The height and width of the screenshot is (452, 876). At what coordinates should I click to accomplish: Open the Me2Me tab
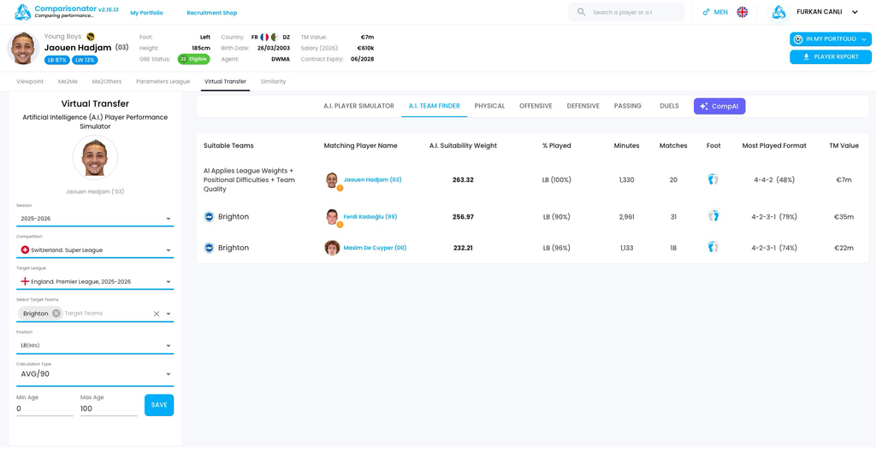(x=68, y=81)
